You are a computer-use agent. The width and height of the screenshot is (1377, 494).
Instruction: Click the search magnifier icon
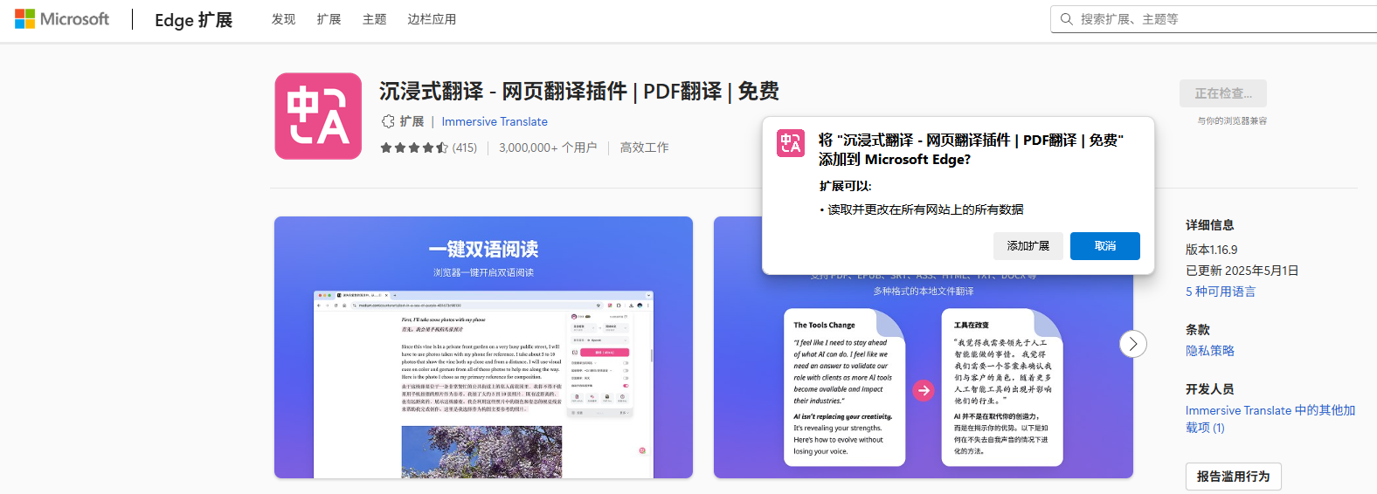[1066, 19]
